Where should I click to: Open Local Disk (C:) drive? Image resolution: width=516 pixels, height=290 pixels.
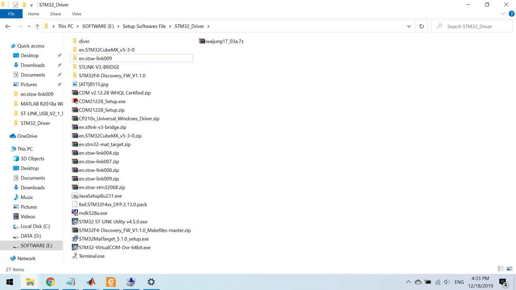click(x=32, y=226)
